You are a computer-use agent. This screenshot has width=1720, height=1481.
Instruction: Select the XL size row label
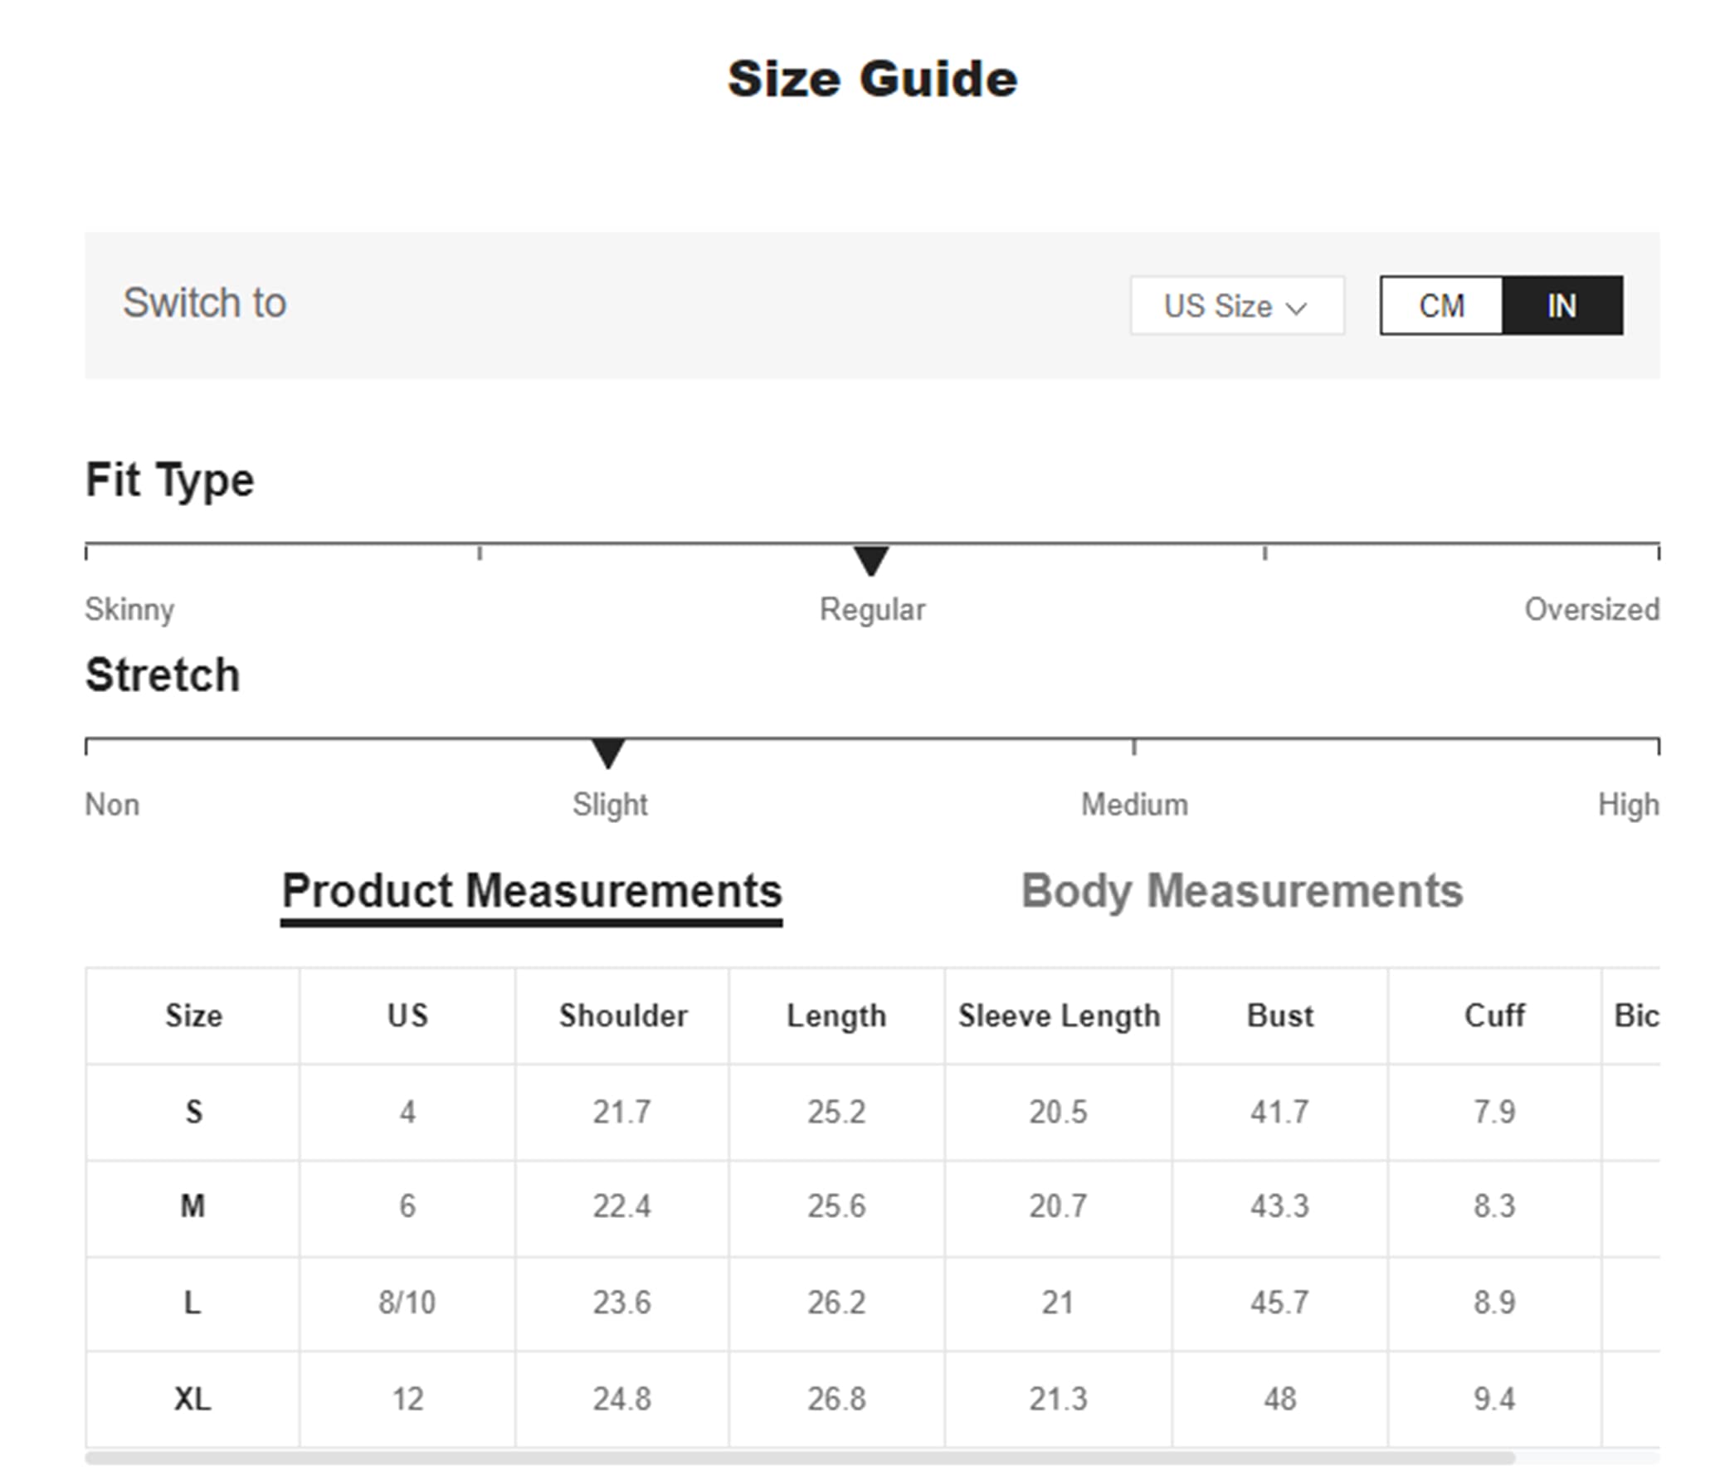tap(192, 1399)
